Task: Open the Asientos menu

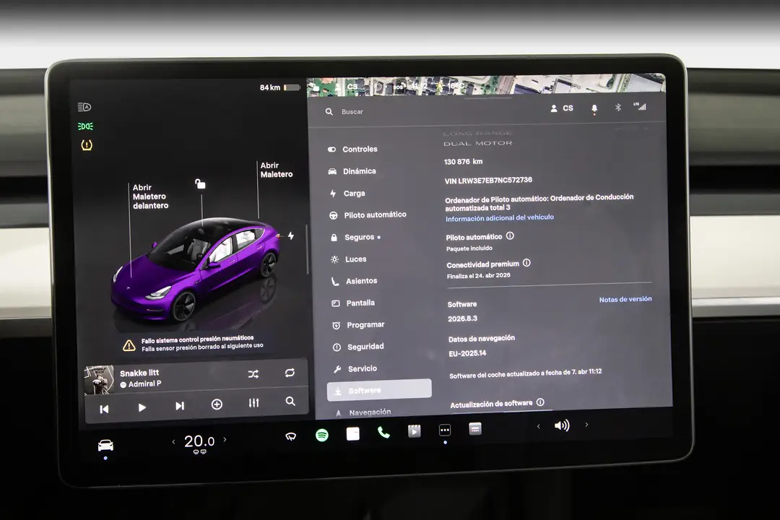Action: (354, 281)
